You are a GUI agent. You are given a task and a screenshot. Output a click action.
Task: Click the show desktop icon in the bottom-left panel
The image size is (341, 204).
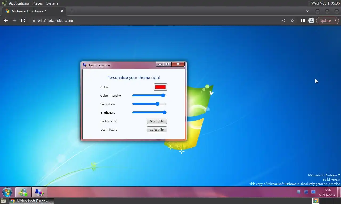3,201
